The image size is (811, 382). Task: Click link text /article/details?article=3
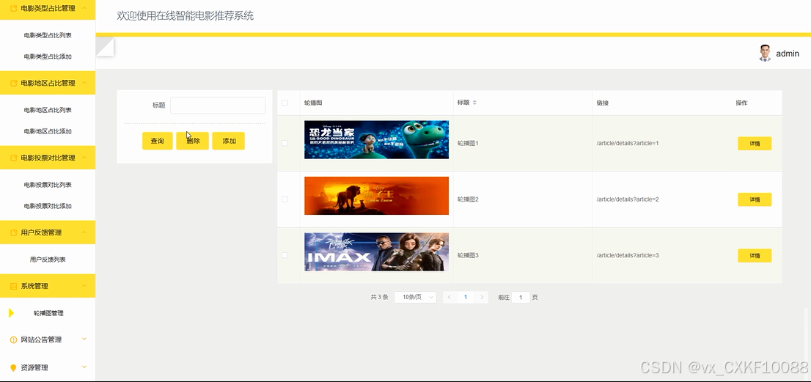[x=628, y=255]
